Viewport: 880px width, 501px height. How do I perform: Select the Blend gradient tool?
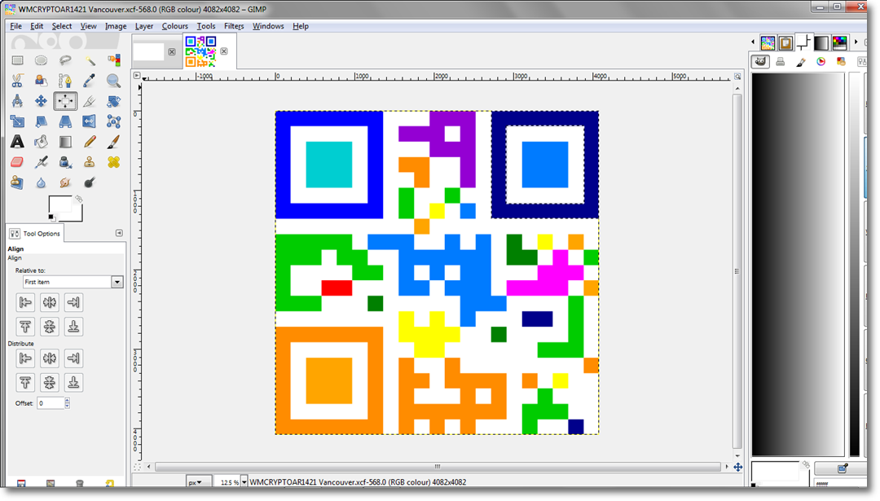[65, 142]
